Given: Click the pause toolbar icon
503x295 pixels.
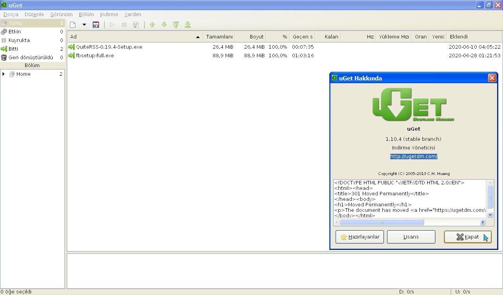Looking at the screenshot, I should click(124, 25).
